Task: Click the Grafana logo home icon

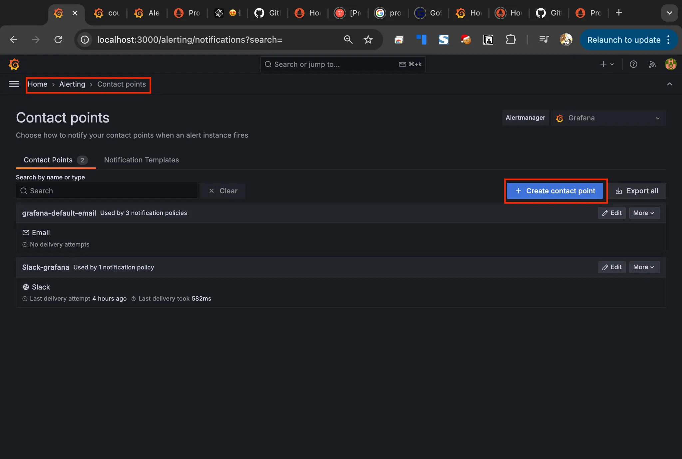Action: point(14,64)
